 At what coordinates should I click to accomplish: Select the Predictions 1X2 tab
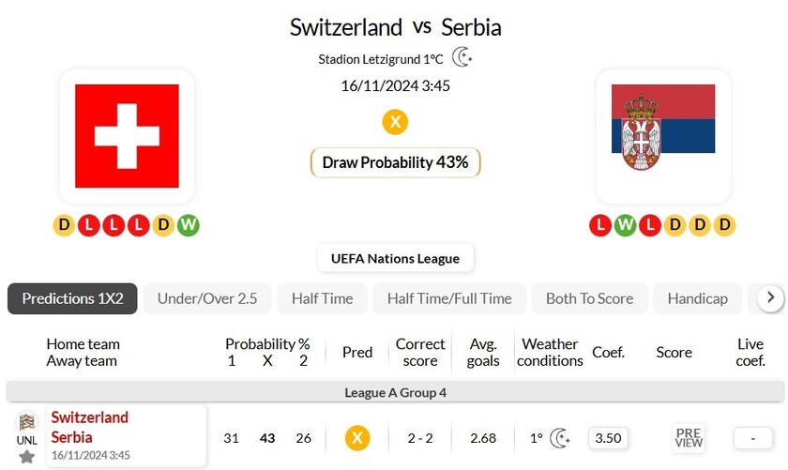(72, 298)
